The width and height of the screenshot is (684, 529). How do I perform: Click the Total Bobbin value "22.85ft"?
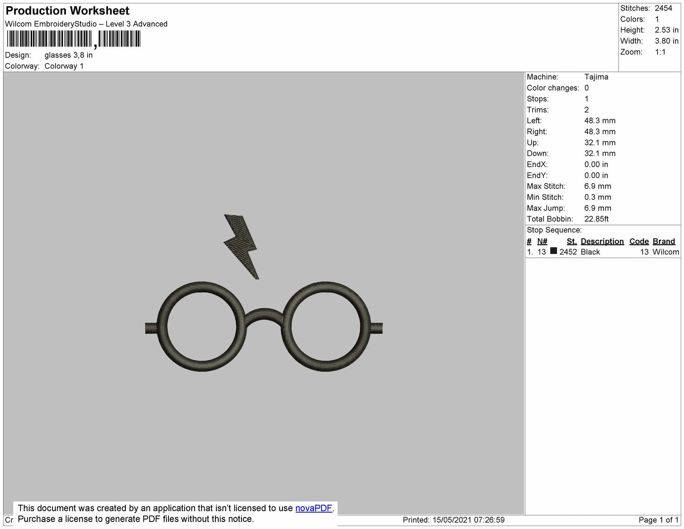597,219
